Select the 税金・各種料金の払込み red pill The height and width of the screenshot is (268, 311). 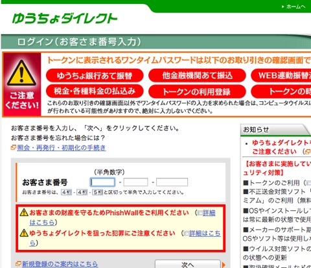tap(95, 91)
